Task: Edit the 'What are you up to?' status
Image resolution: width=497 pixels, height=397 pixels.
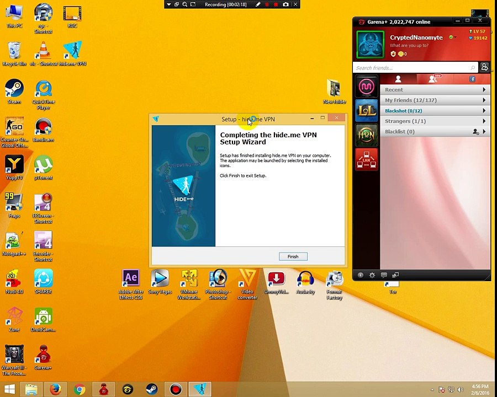Action: pos(409,45)
